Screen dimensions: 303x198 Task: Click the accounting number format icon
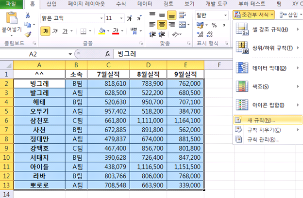(200, 25)
